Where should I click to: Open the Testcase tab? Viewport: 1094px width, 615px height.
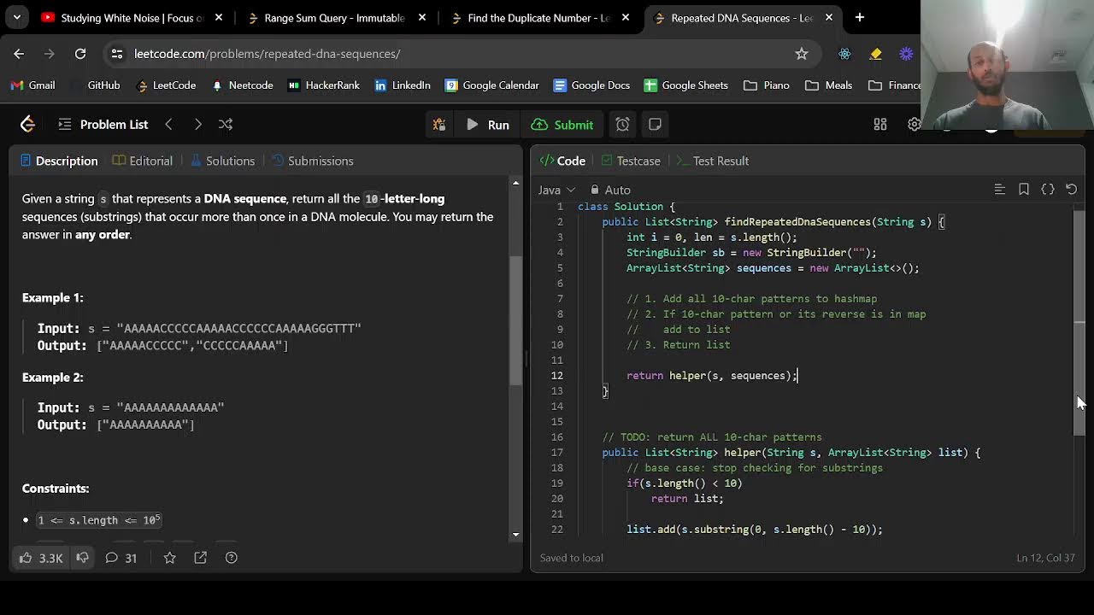point(631,161)
